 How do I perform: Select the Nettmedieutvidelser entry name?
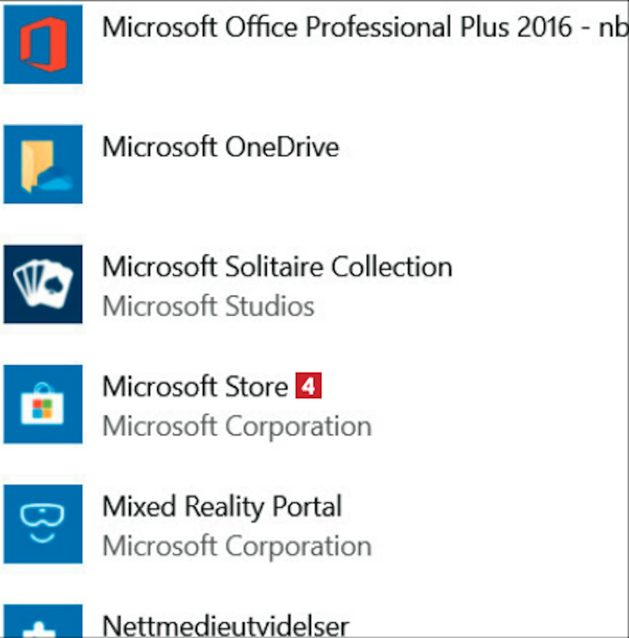pyautogui.click(x=226, y=626)
